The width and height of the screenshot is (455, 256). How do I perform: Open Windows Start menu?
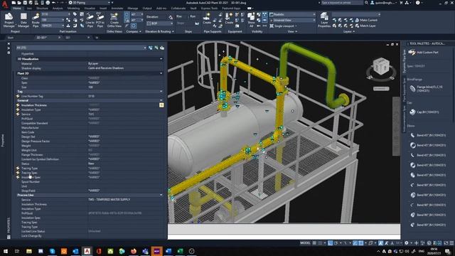(6, 251)
